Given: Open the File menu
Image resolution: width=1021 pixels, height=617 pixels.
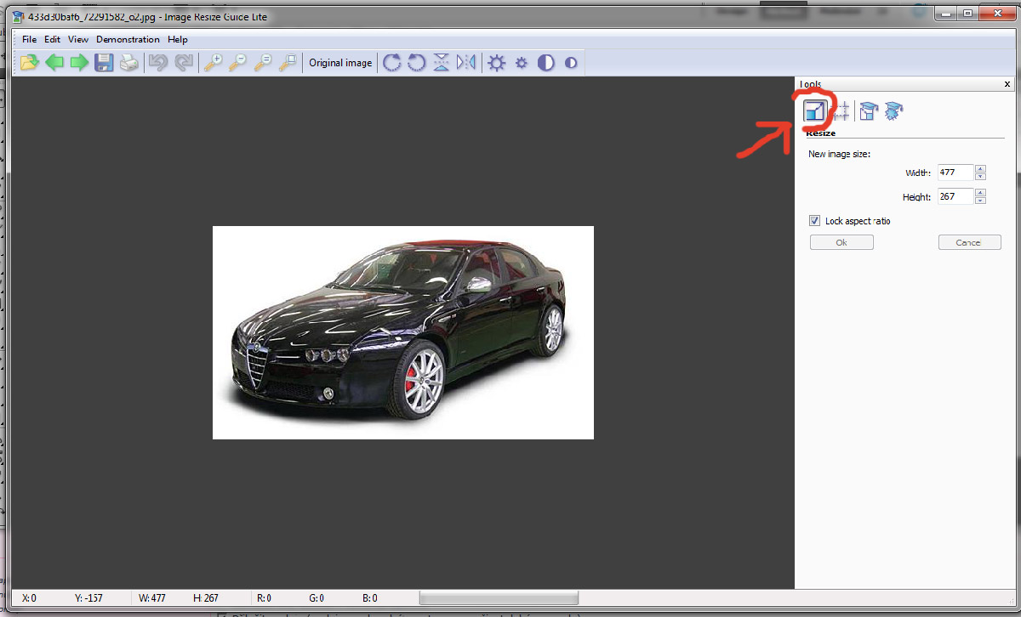Looking at the screenshot, I should tap(29, 39).
